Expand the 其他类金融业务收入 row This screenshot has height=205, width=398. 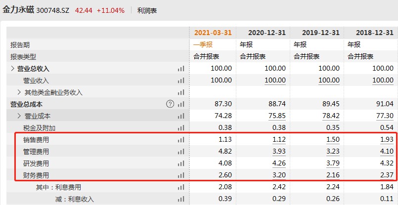[19, 92]
